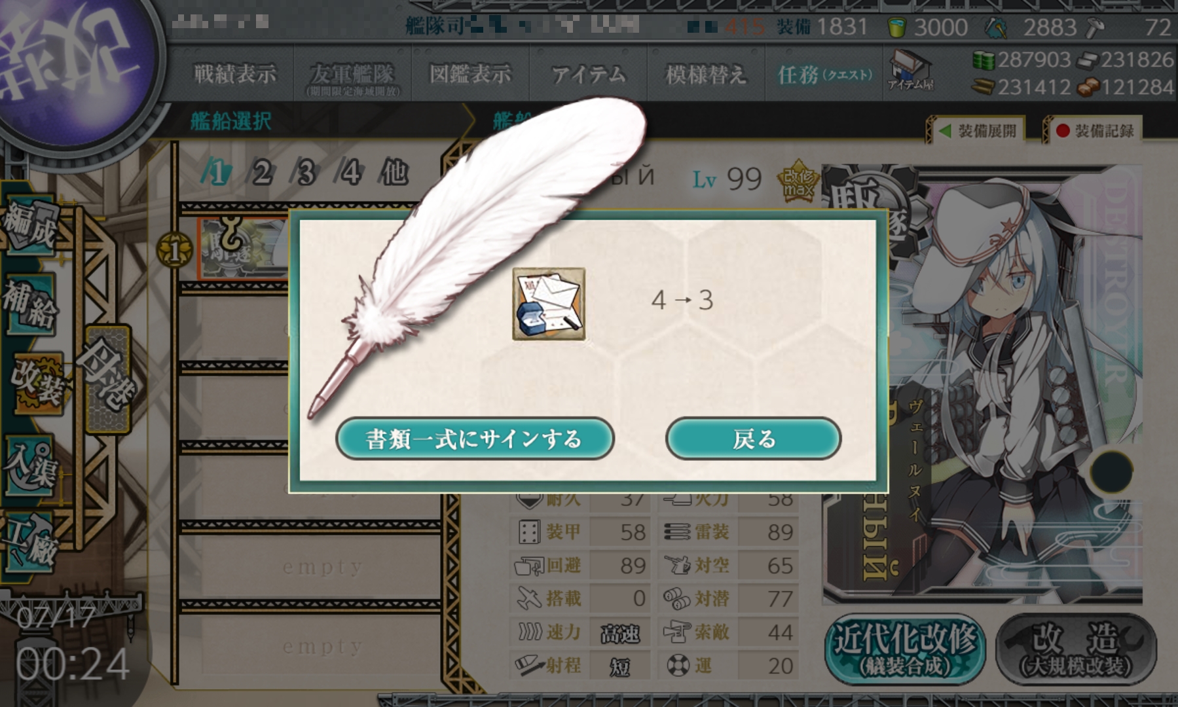Open the 工廠 factory icon
The height and width of the screenshot is (707, 1178).
pyautogui.click(x=29, y=545)
